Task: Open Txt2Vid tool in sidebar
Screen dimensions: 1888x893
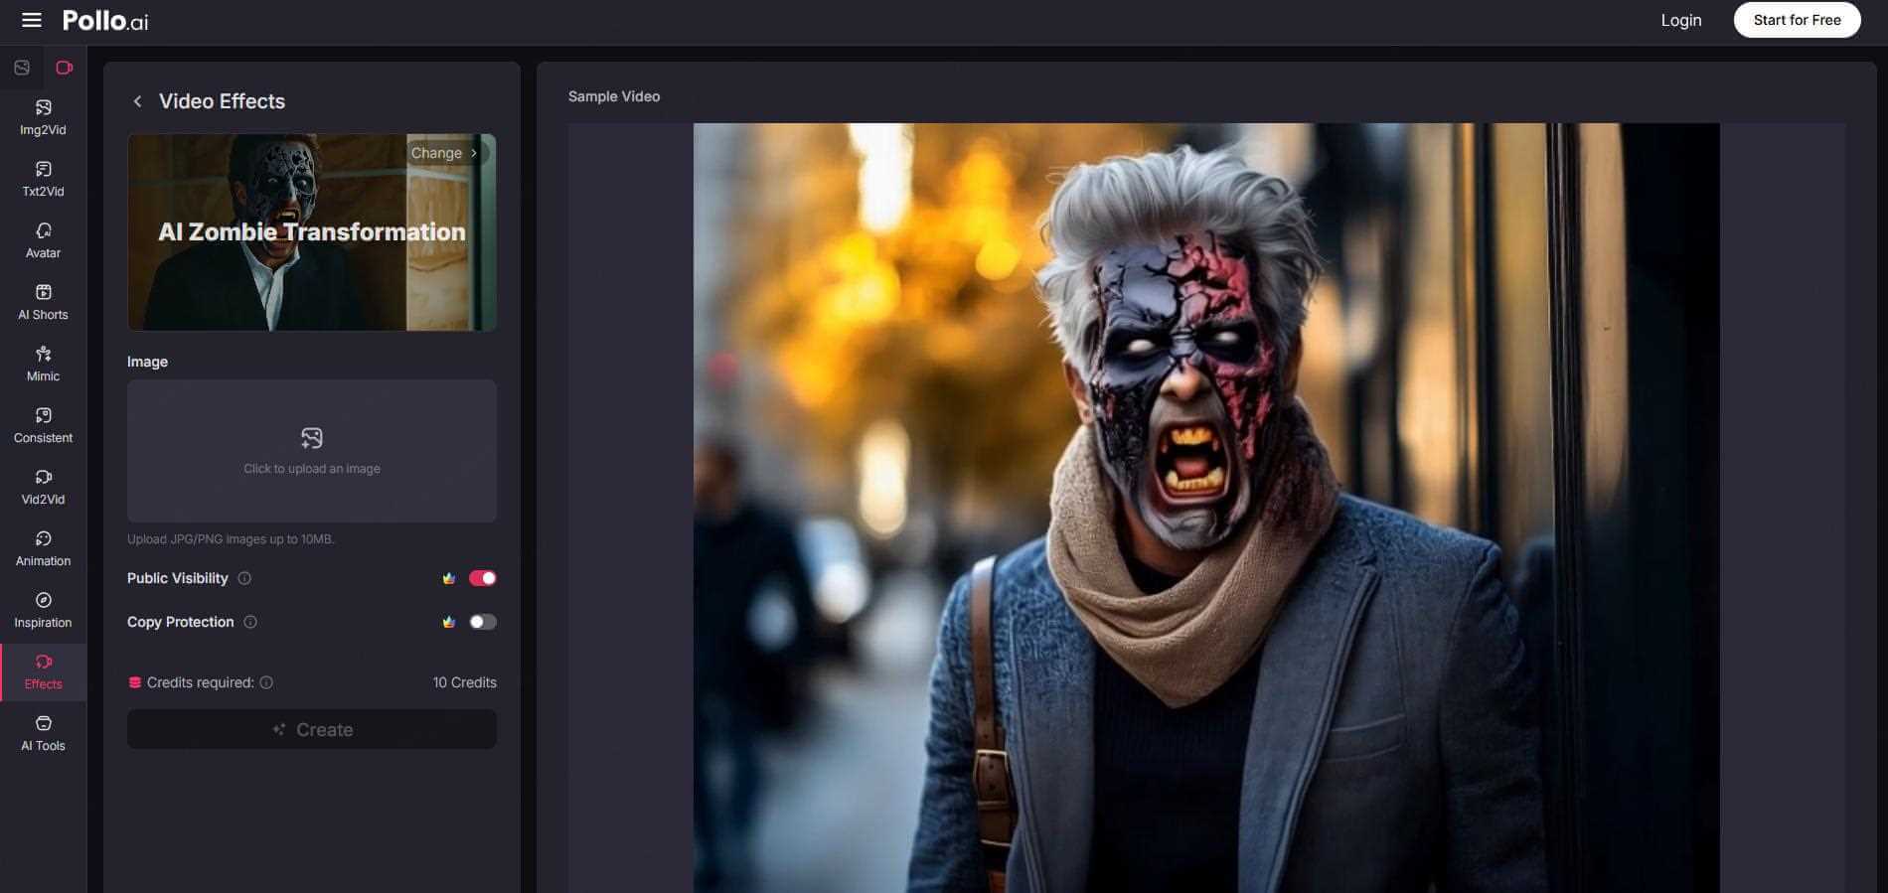Action: pyautogui.click(x=43, y=179)
